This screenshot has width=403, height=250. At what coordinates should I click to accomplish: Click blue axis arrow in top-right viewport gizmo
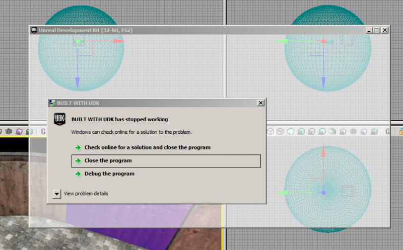(x=323, y=83)
